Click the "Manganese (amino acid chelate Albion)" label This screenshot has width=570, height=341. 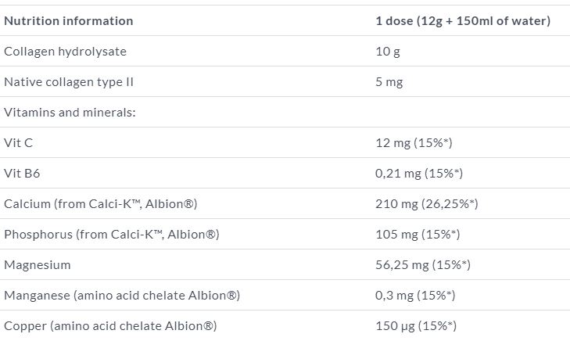[x=121, y=296]
